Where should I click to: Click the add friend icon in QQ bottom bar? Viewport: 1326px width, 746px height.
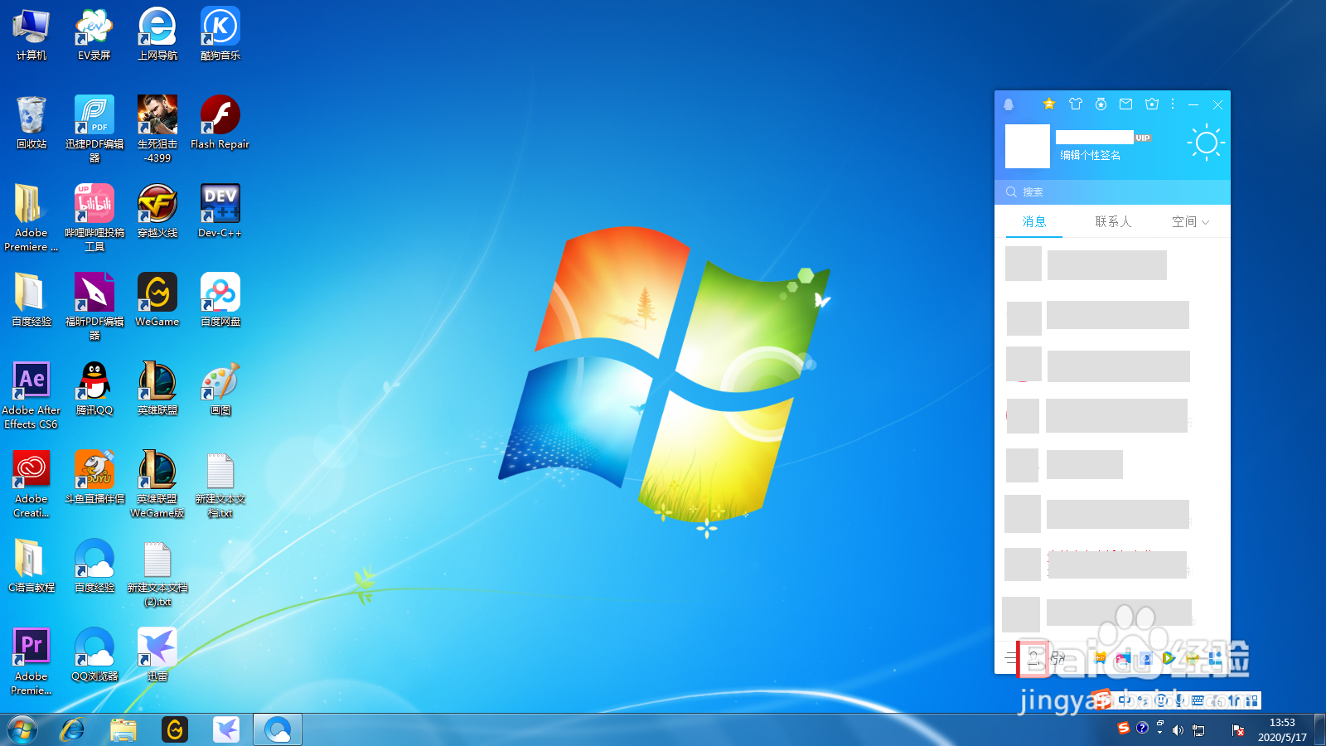coord(1033,658)
